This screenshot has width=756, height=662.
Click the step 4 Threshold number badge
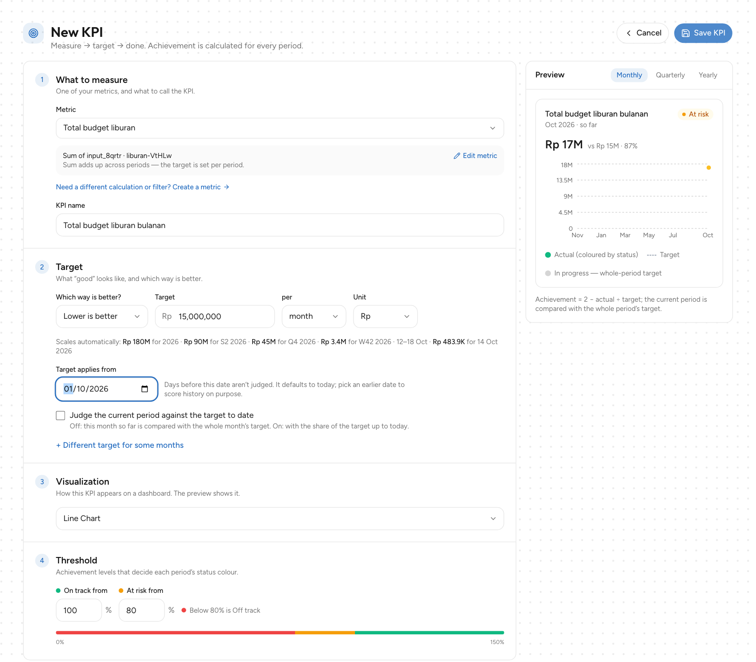pyautogui.click(x=42, y=561)
